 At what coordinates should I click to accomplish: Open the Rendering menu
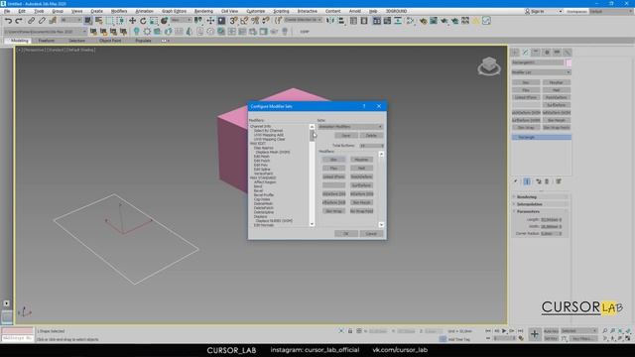pyautogui.click(x=203, y=11)
